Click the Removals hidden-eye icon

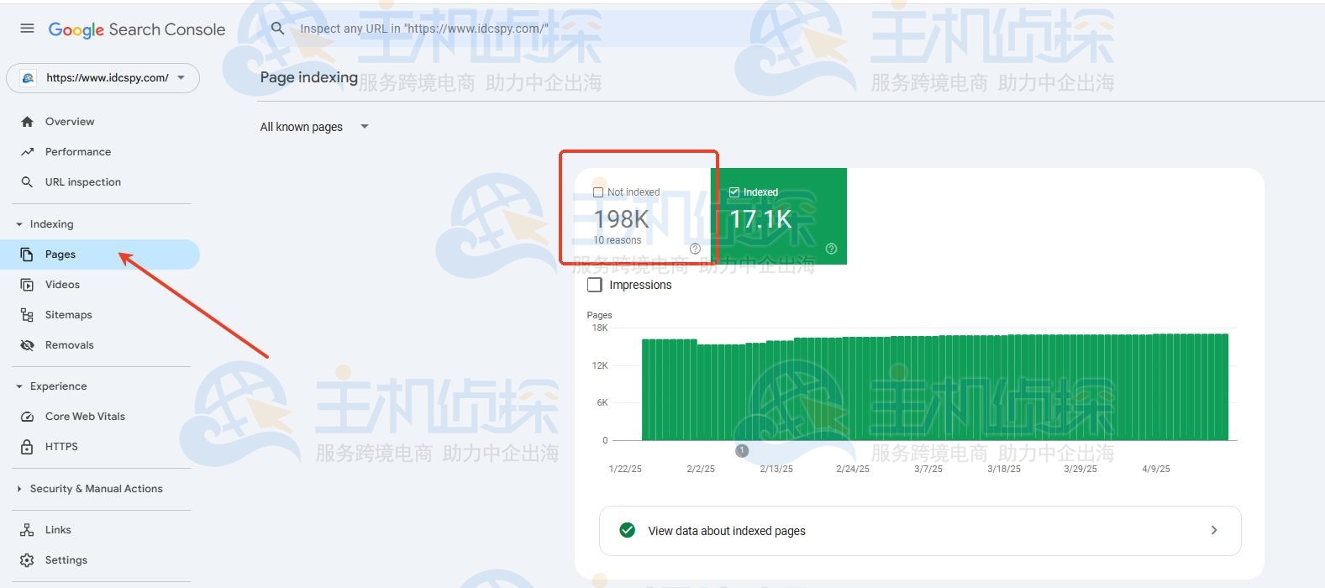click(x=27, y=345)
